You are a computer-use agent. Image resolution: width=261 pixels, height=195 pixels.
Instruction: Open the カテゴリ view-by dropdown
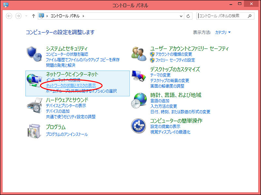[223, 32]
